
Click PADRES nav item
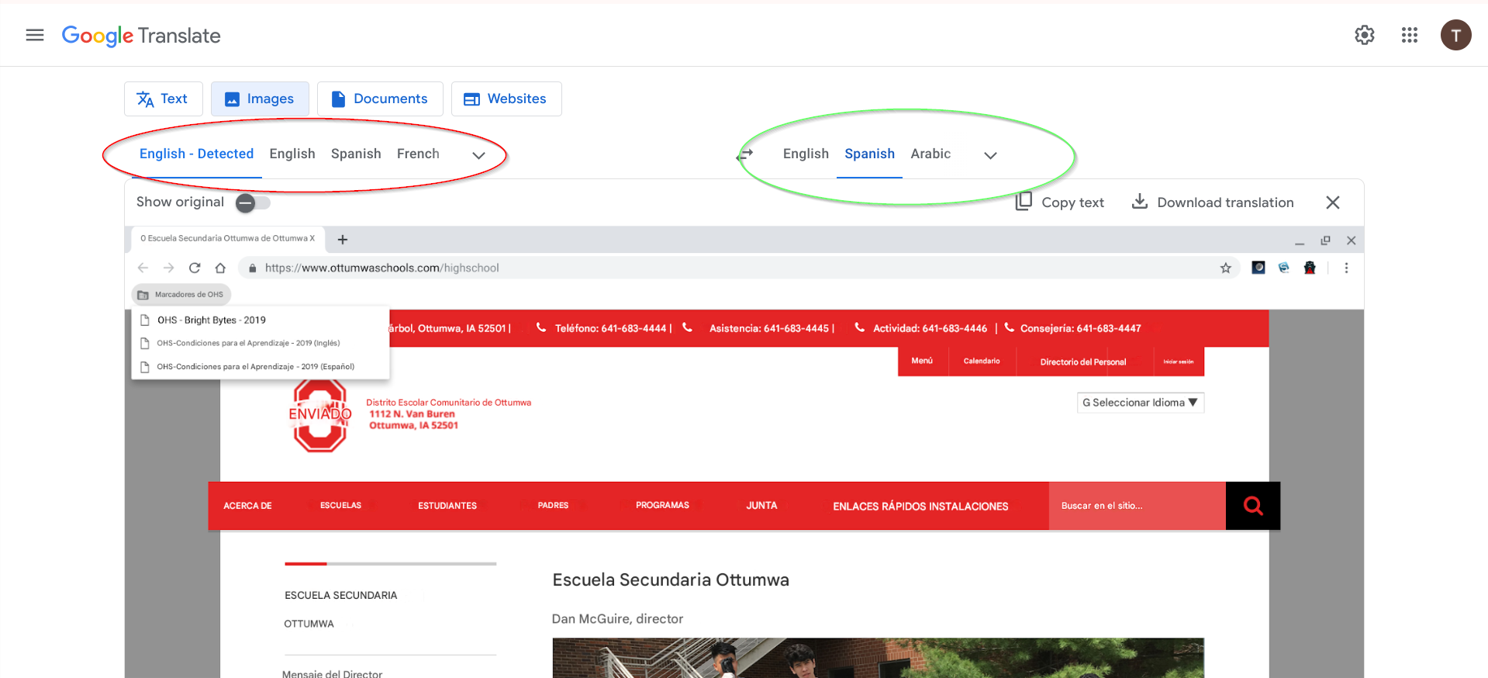click(553, 505)
